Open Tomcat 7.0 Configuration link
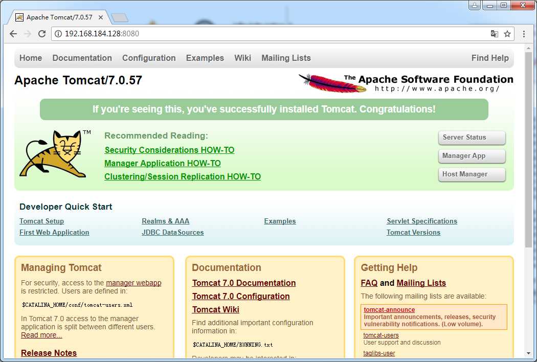Image resolution: width=537 pixels, height=362 pixels. click(241, 296)
